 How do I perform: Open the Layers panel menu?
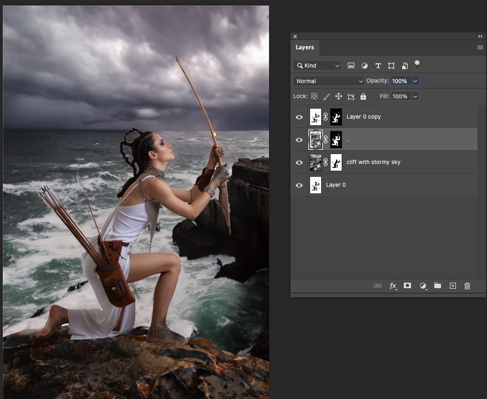click(479, 47)
